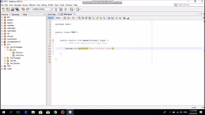Click the New File toolbar icon
This screenshot has height=115, width=205.
[4, 9]
